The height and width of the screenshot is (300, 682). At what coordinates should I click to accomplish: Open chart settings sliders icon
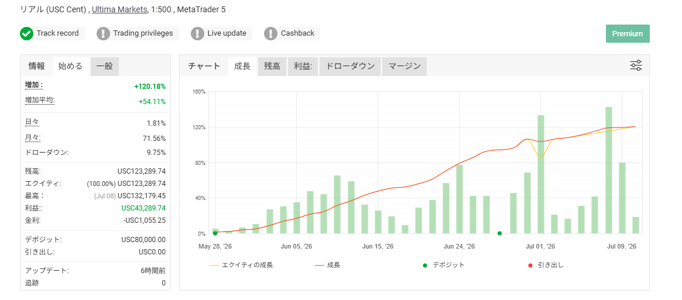click(x=636, y=65)
